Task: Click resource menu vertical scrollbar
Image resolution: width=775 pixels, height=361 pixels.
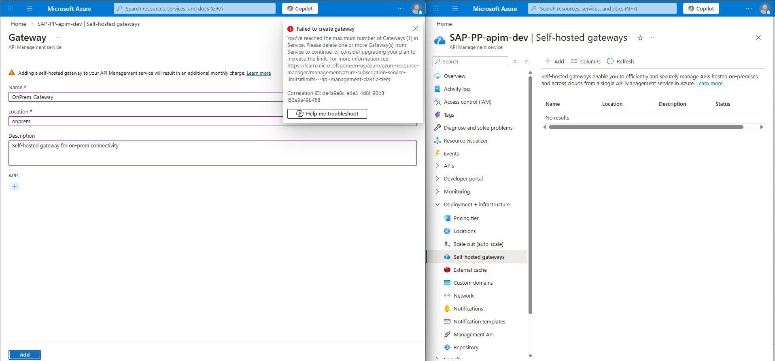Action: point(530,195)
